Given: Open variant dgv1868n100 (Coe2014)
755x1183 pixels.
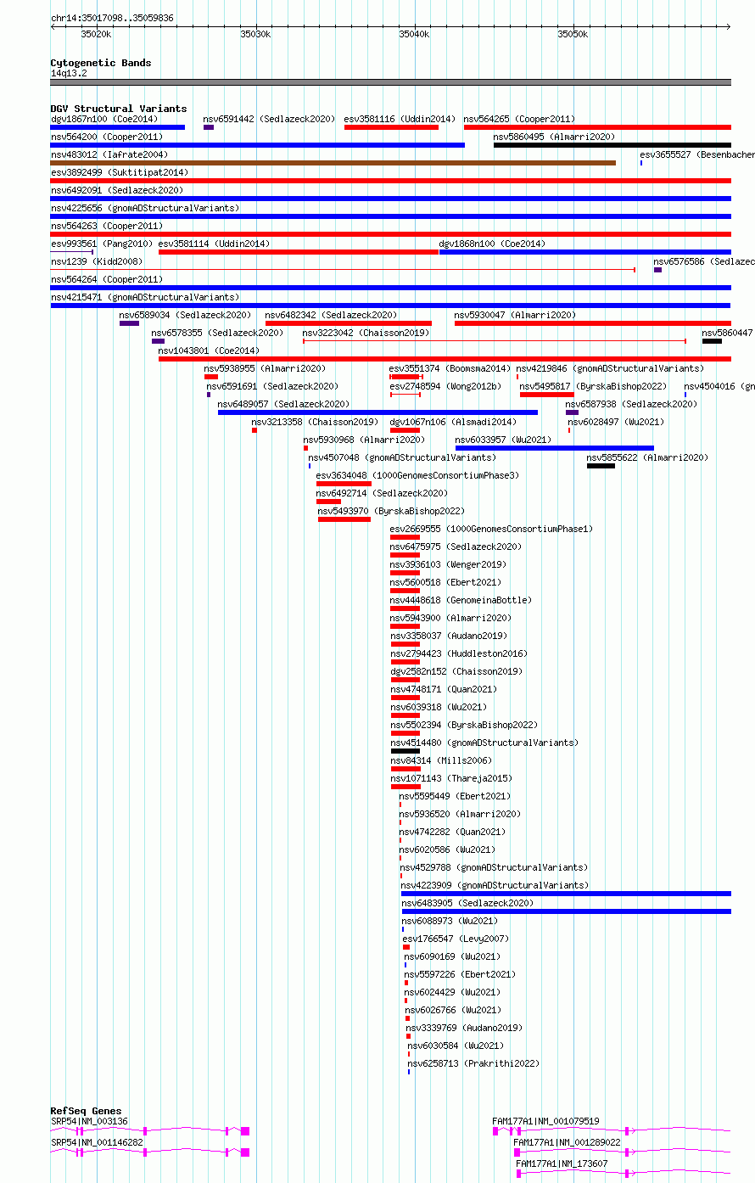Looking at the screenshot, I should 584,252.
